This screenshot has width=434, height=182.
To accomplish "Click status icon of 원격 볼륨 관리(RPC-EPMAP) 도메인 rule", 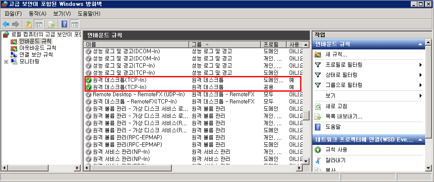I will pos(89,144).
